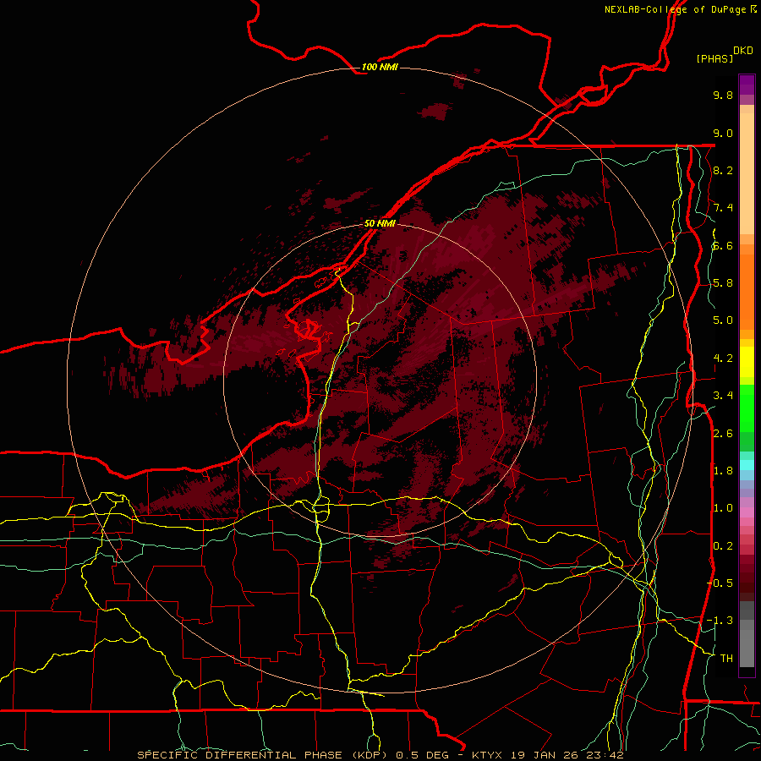Image resolution: width=761 pixels, height=761 pixels.
Task: Click the TH label on color scale
Action: 726,659
